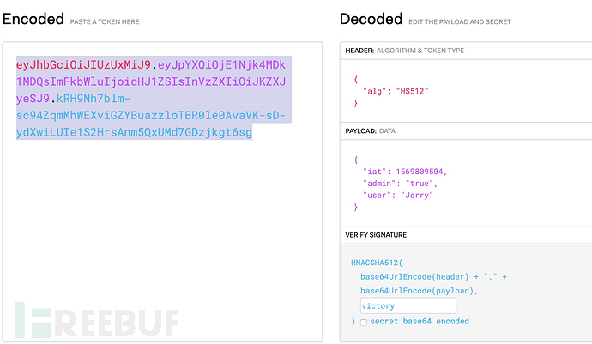Enable the secret base64 encoded checkbox
592x344 pixels.
tap(365, 322)
